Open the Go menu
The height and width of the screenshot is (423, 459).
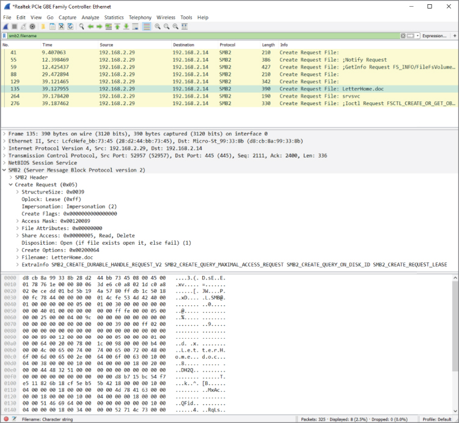tap(50, 18)
